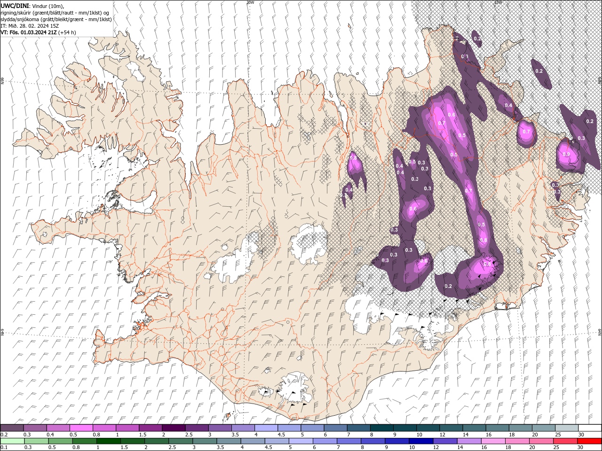Screen dimensions: 602x451
Task: Click the '3.5' label in the green legend row
Action: point(220,448)
